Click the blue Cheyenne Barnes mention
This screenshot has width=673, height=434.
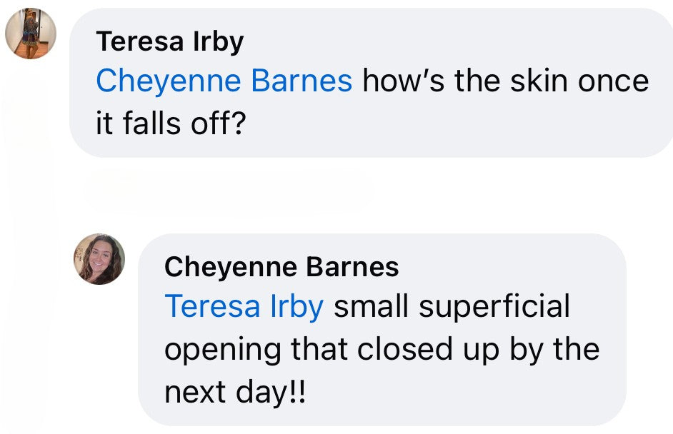click(x=224, y=81)
